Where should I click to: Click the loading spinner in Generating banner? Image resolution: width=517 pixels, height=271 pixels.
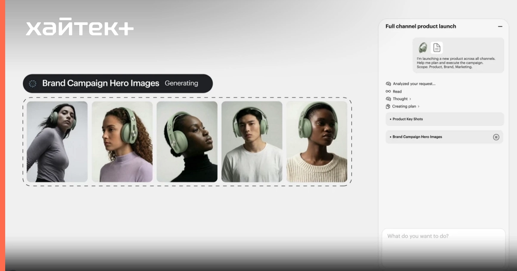click(x=33, y=83)
